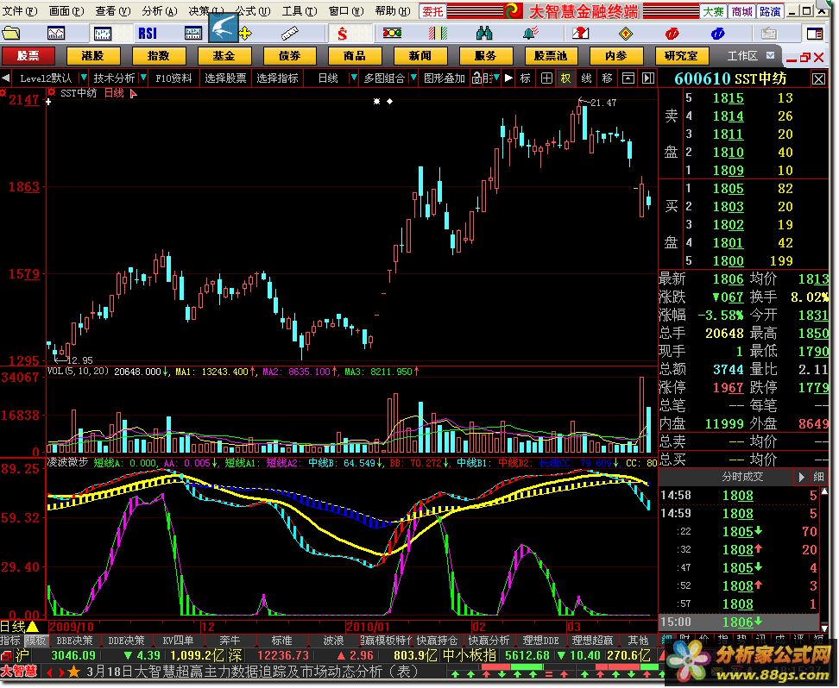This screenshot has height=688, width=839.
Task: Click 图形叠加 in chart bar
Action: (445, 78)
